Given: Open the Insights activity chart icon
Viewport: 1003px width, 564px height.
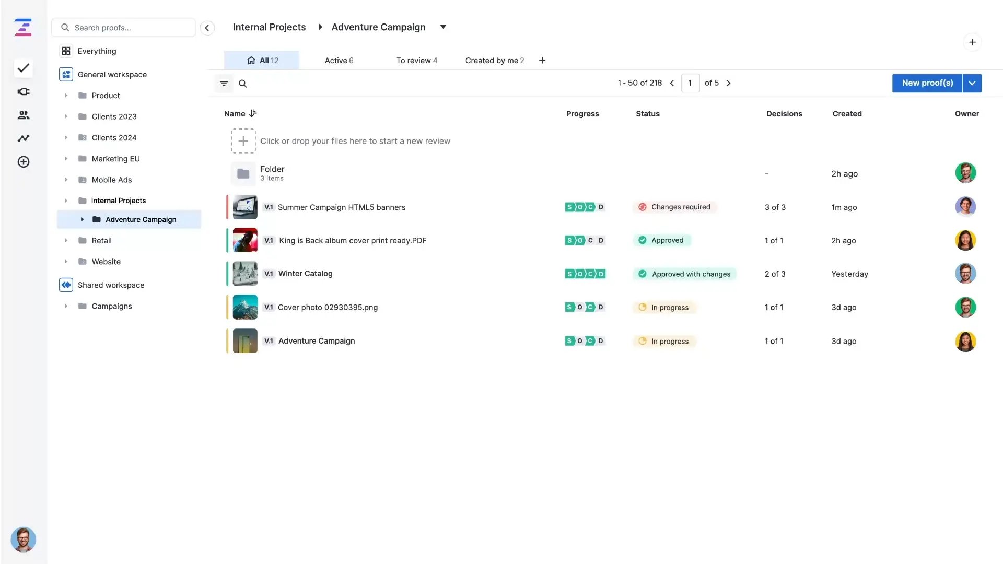Looking at the screenshot, I should (x=23, y=138).
